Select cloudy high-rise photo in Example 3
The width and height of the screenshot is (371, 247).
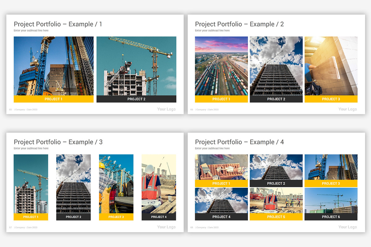click(x=74, y=184)
